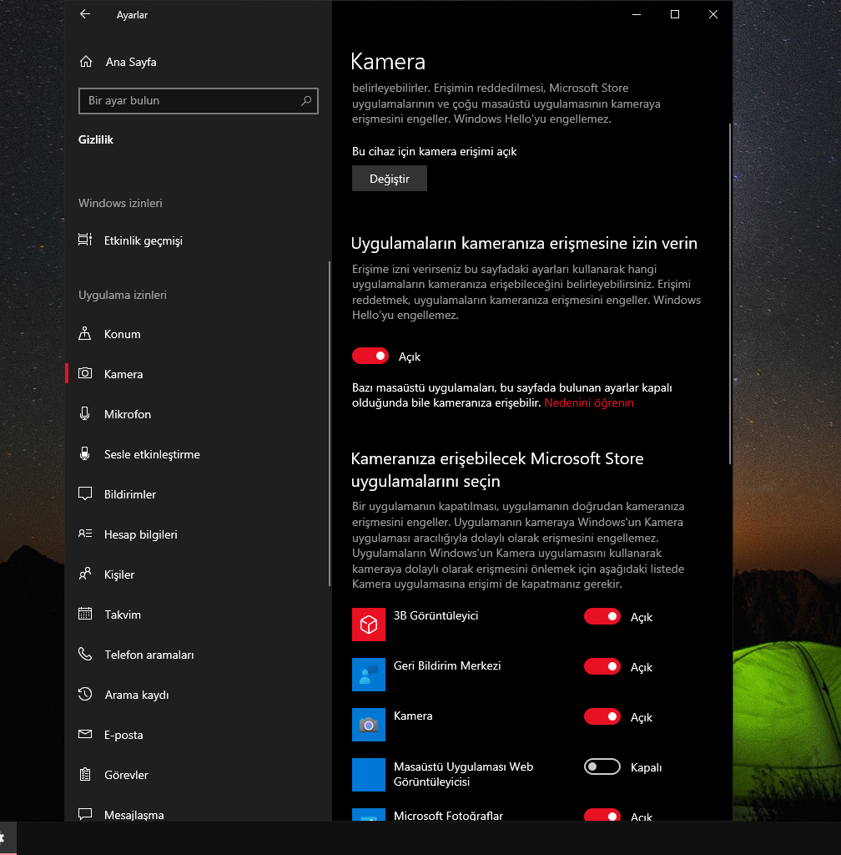841x855 pixels.
Task: Select Kişiler in sidebar
Action: (x=197, y=574)
